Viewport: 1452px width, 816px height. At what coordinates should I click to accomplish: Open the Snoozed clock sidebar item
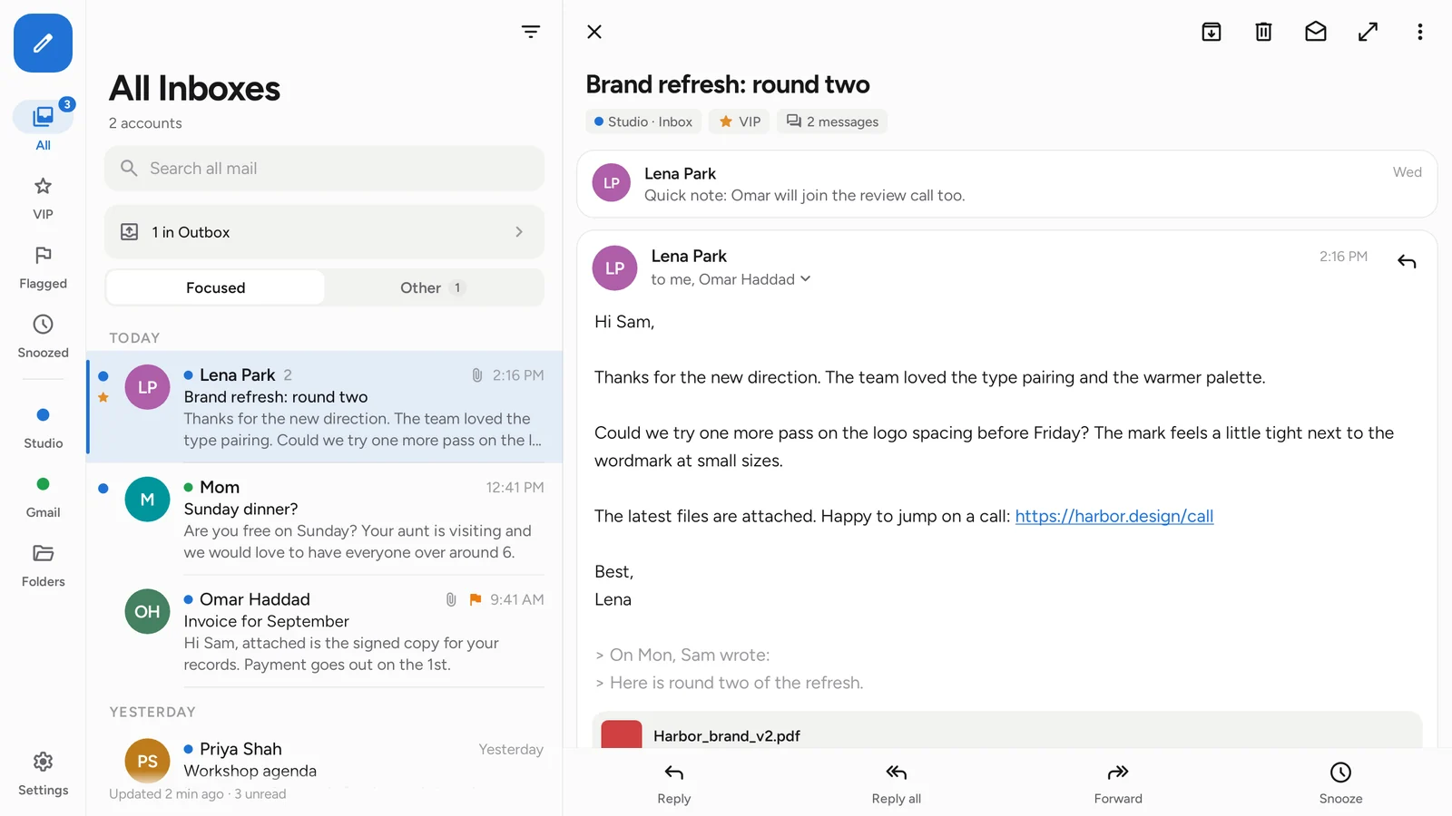[x=43, y=336]
